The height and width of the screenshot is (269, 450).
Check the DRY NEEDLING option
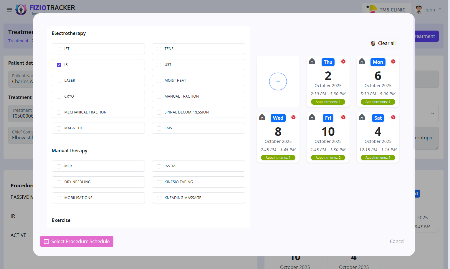click(x=59, y=182)
